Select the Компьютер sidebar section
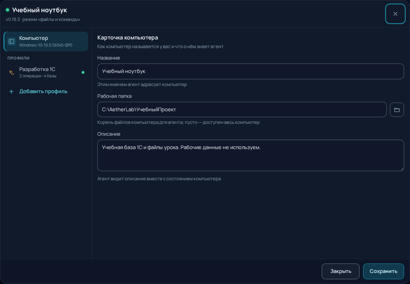The image size is (410, 284). point(46,41)
